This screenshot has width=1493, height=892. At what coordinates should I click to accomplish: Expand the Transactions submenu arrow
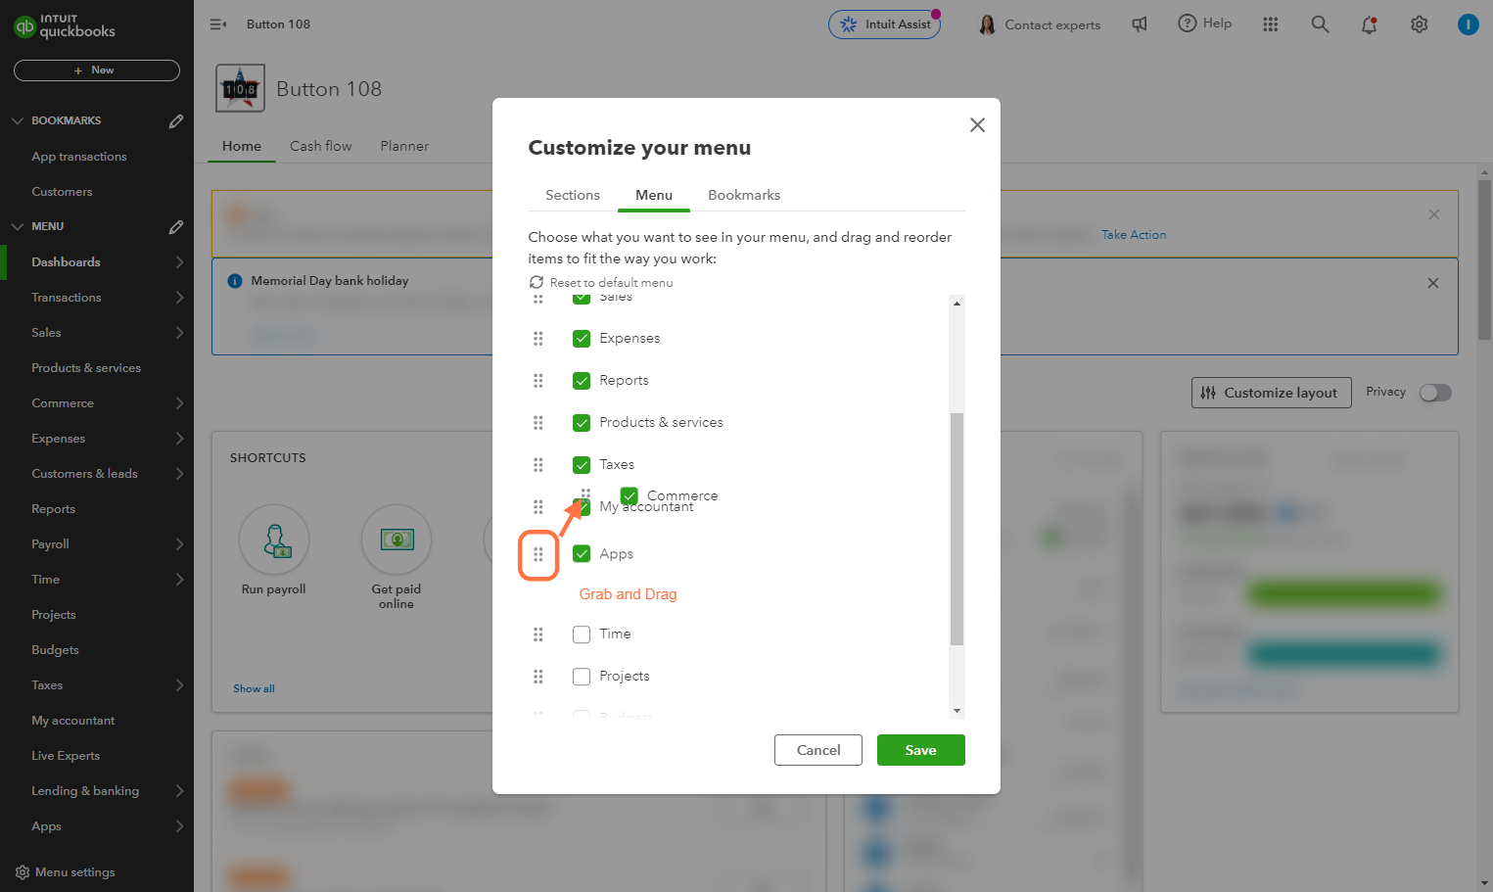click(179, 298)
